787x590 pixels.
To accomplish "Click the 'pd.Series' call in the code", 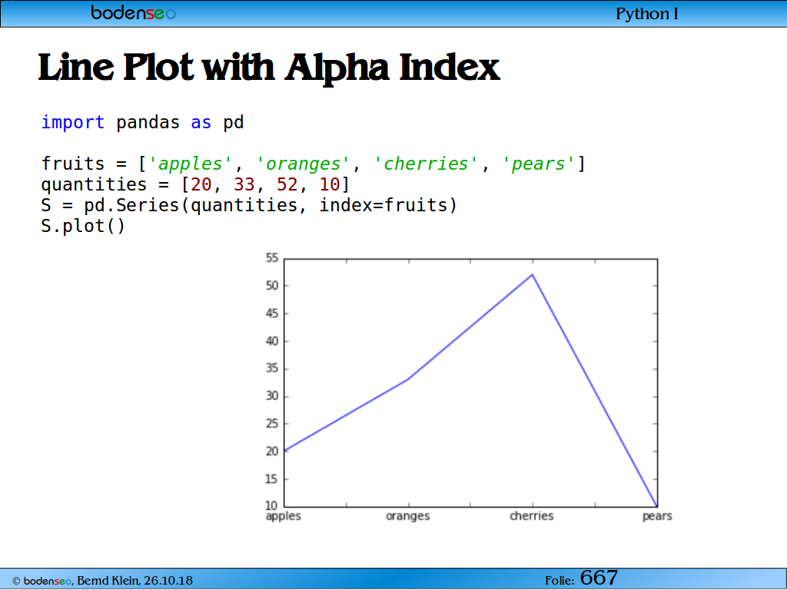I will click(132, 205).
